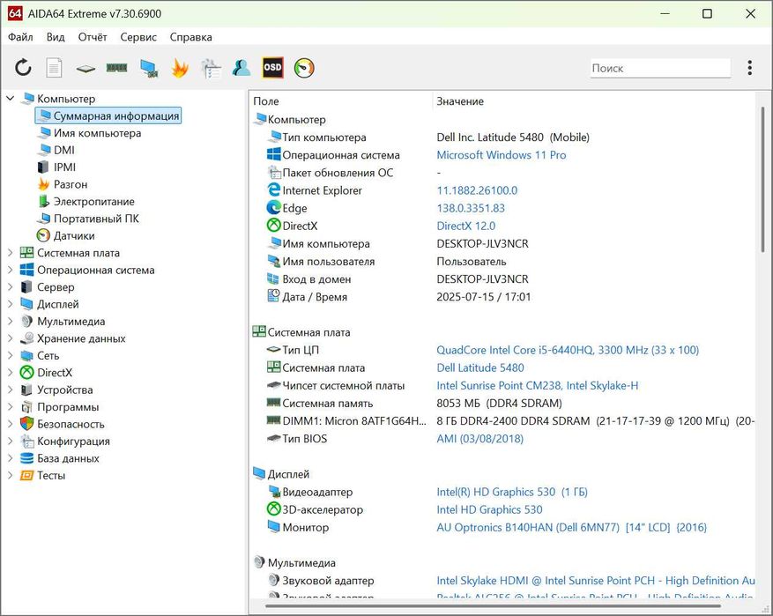The image size is (773, 616).
Task: Click the DirectX 12.0 link
Action: point(466,226)
